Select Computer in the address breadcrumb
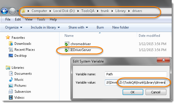176x105 pixels. (x=39, y=11)
